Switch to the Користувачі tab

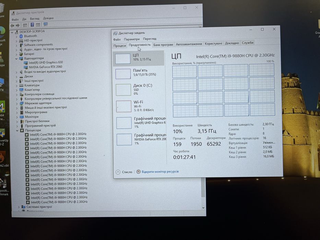click(x=213, y=44)
